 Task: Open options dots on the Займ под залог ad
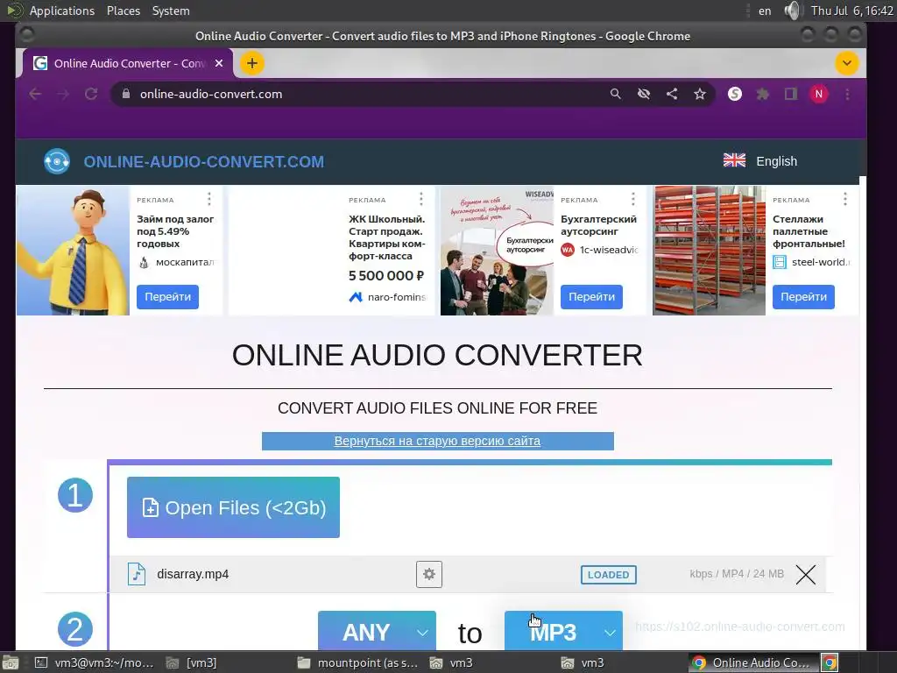tap(209, 199)
